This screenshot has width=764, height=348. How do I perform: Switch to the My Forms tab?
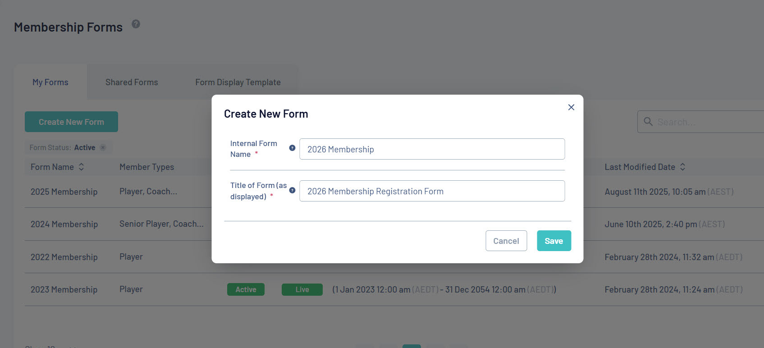pyautogui.click(x=50, y=82)
